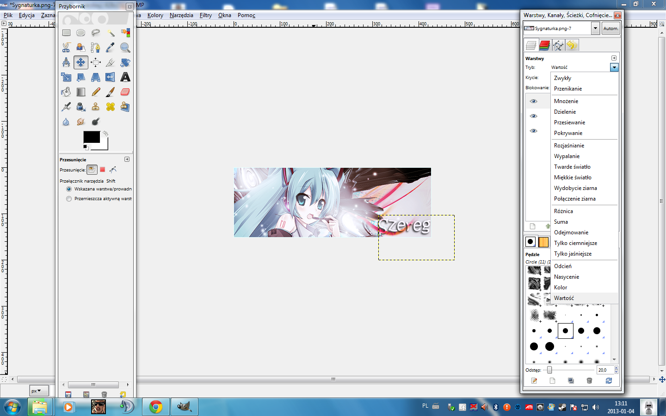
Task: Click the Autom. button
Action: point(610,28)
